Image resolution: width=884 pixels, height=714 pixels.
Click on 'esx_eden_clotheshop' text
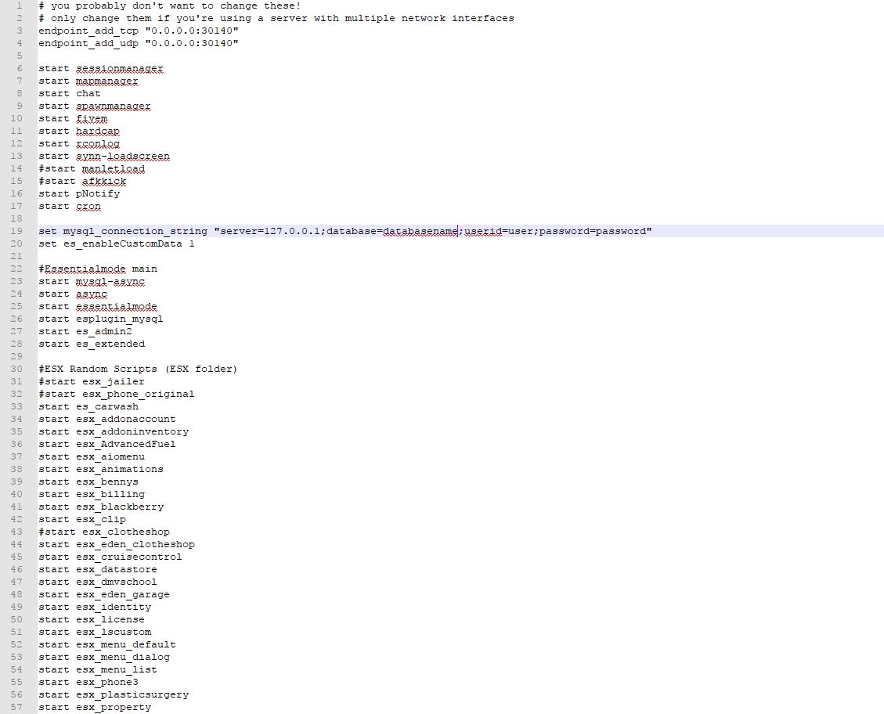pyautogui.click(x=135, y=544)
